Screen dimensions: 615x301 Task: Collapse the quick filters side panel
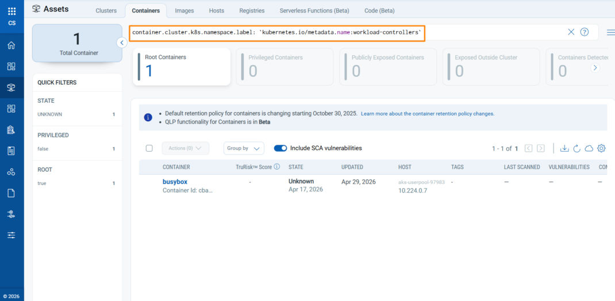[122, 43]
